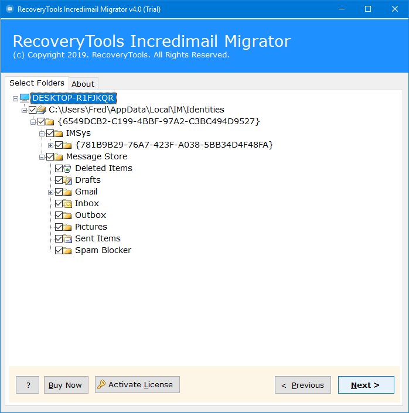
Task: Collapse the DESKTOP-R1FJKQR root node
Action: click(16, 98)
